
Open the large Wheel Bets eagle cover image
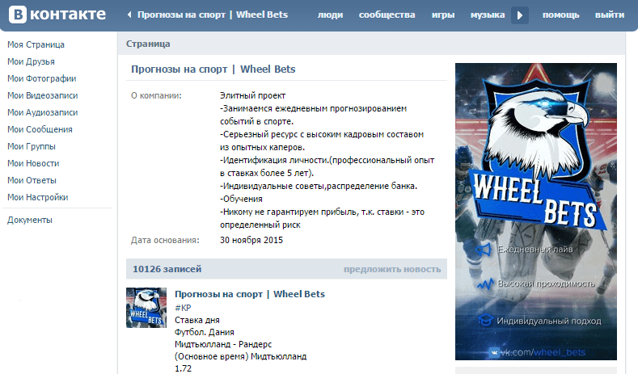tap(536, 212)
